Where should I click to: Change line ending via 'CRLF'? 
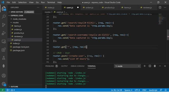coord(144,90)
